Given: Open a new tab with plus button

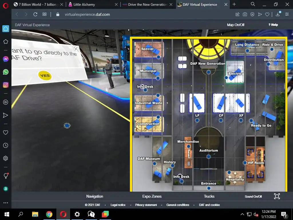Looking at the screenshot, I should (x=234, y=4).
